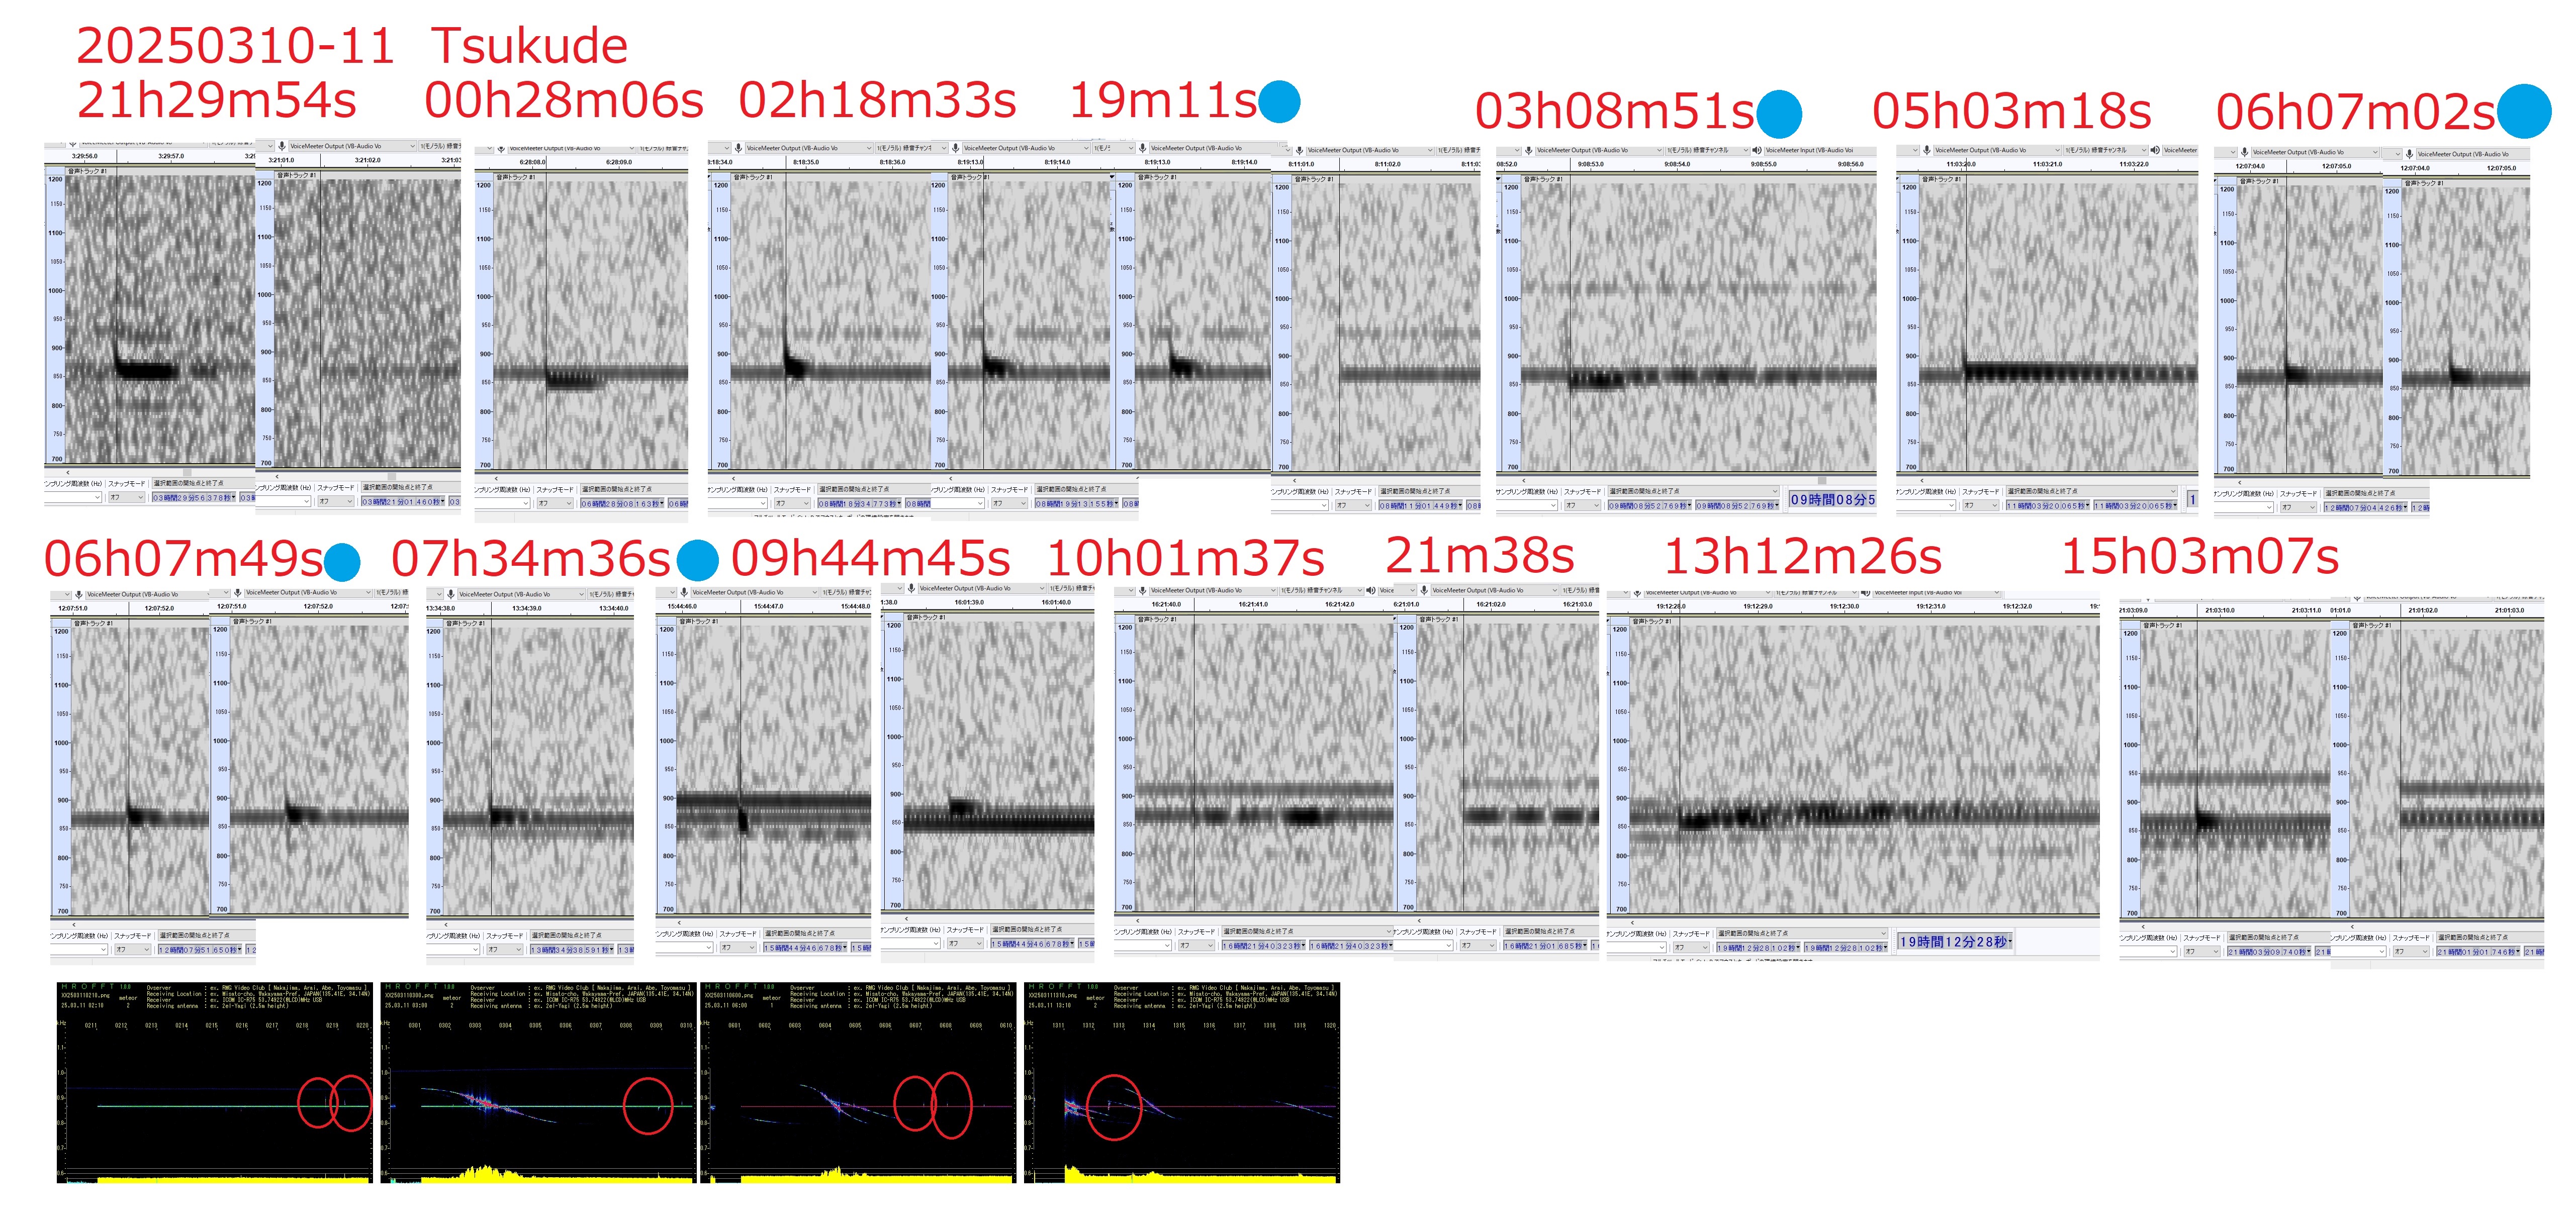Click the 19:12:30.0 mark on the time ruler
2576x1232 pixels.
[1845, 606]
